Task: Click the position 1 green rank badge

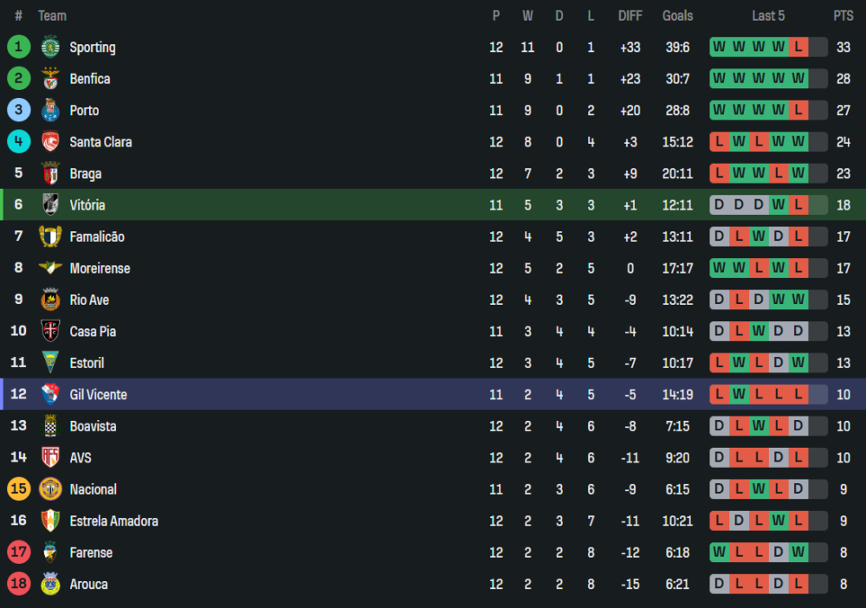Action: (19, 47)
